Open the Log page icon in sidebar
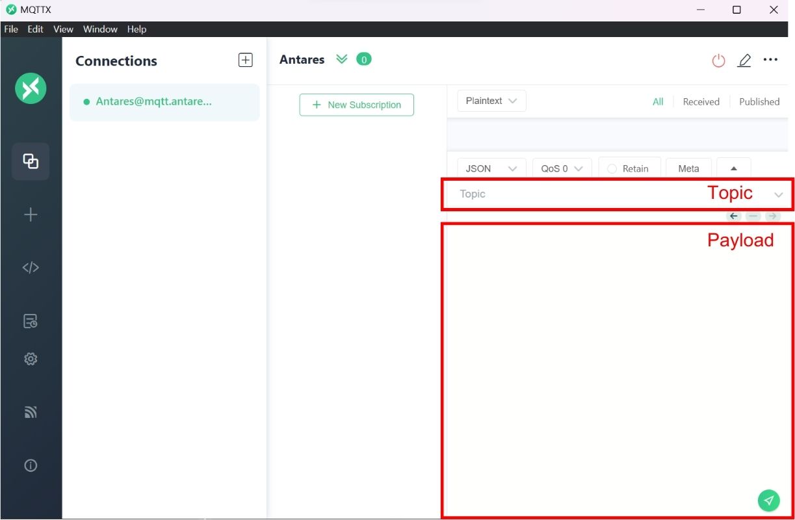 pyautogui.click(x=31, y=321)
